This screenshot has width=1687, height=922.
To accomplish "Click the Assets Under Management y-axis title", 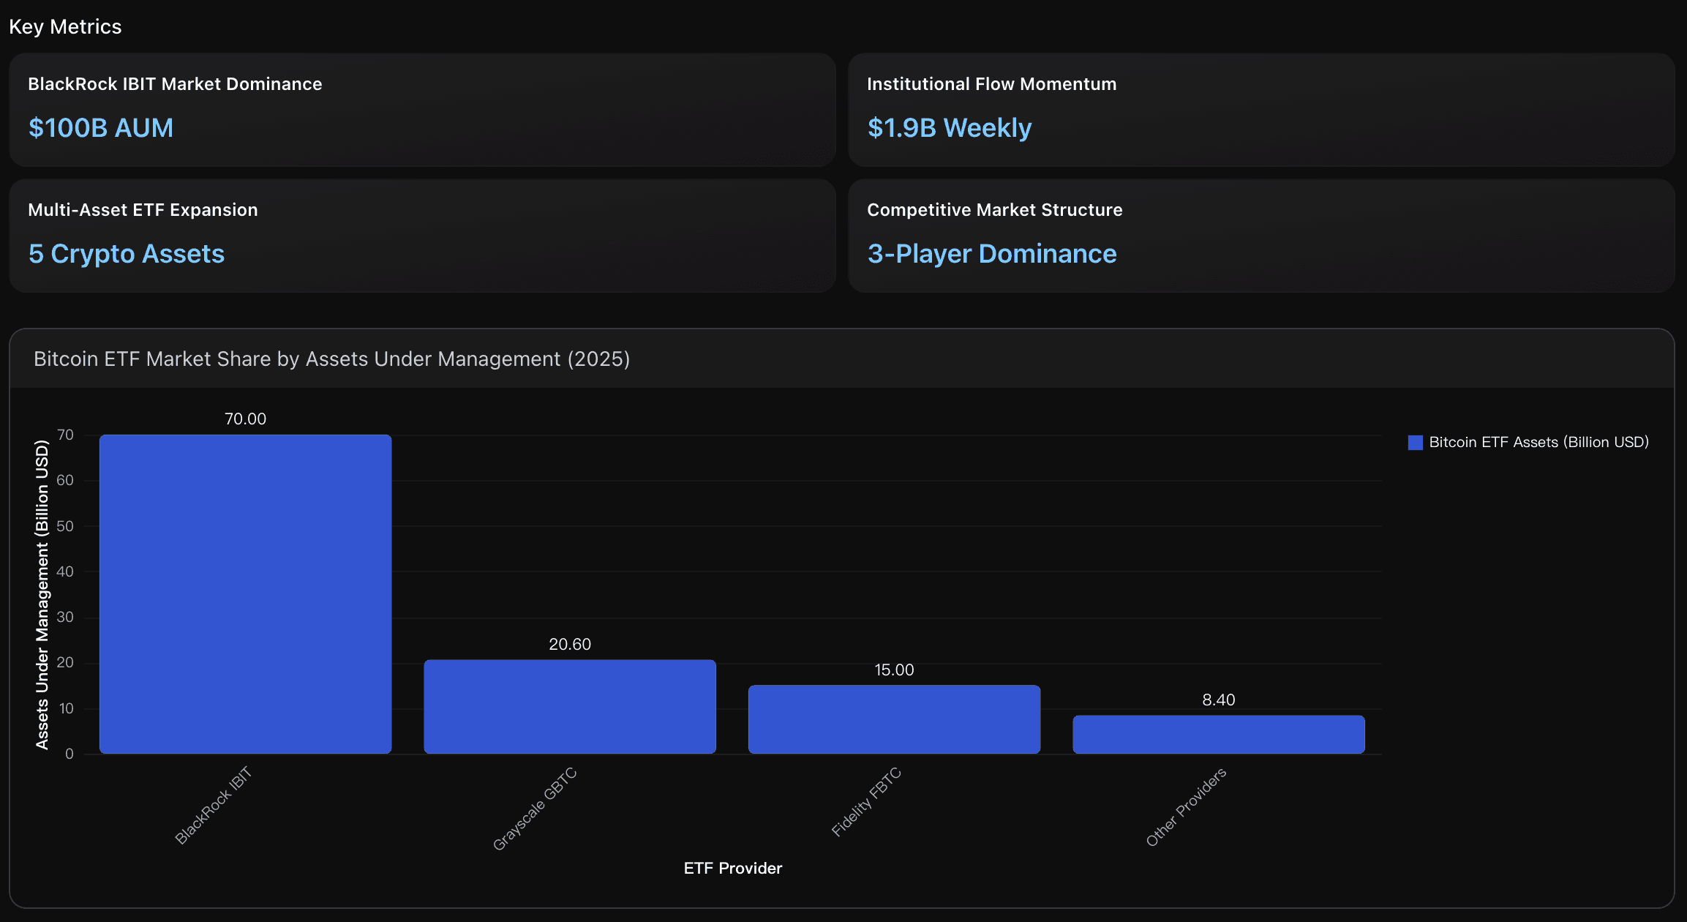I will point(42,595).
